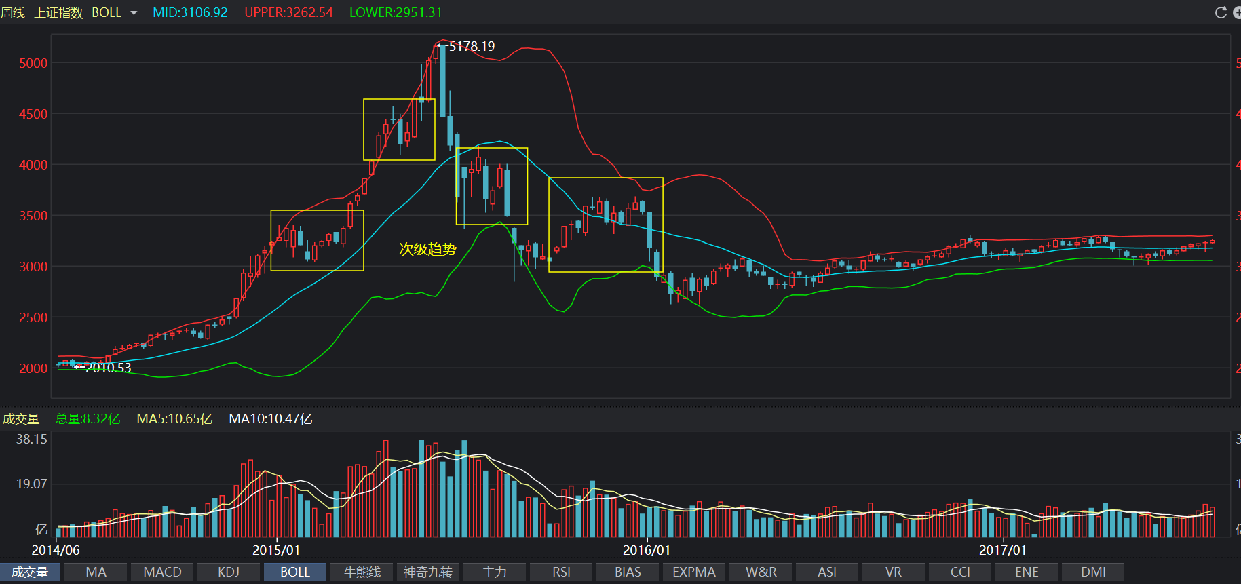
Task: Click the plus zoom-in icon
Action: (1237, 13)
